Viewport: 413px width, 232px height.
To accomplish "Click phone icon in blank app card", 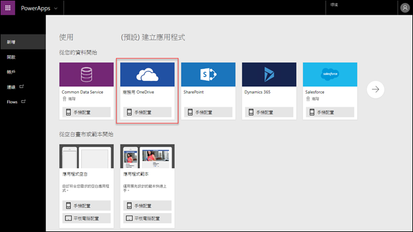I will [68, 206].
